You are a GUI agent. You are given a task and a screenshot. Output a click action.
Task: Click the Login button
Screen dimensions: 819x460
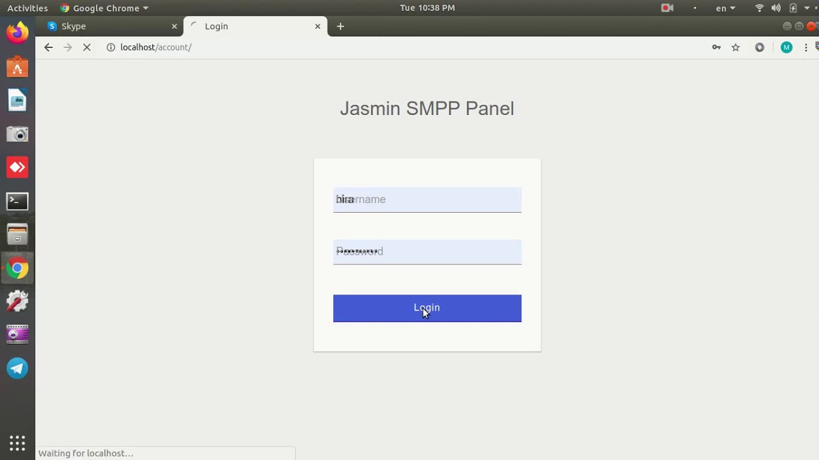(x=427, y=308)
